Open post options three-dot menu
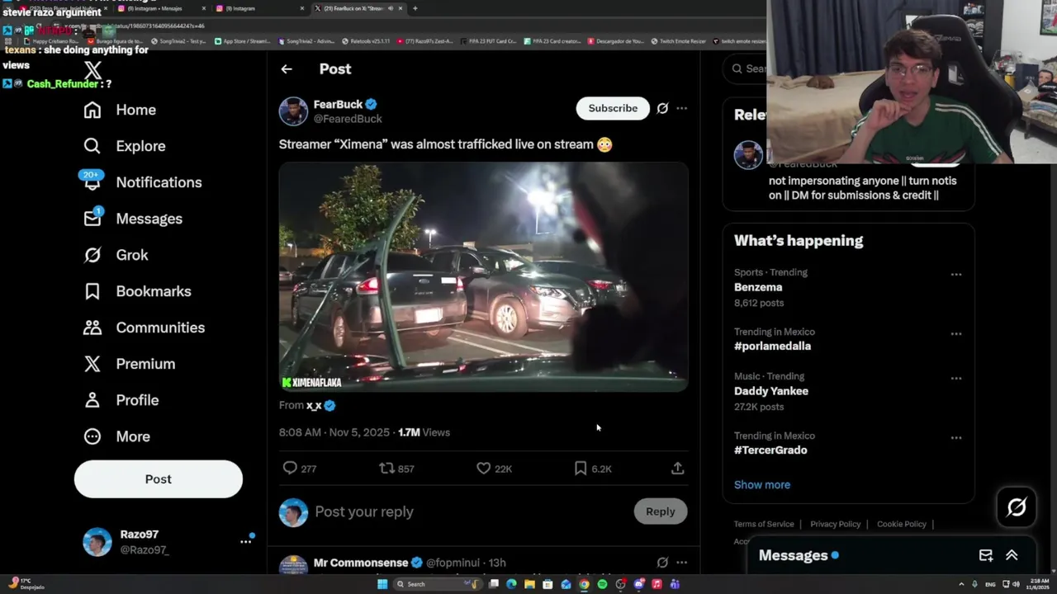This screenshot has height=594, width=1057. click(681, 108)
